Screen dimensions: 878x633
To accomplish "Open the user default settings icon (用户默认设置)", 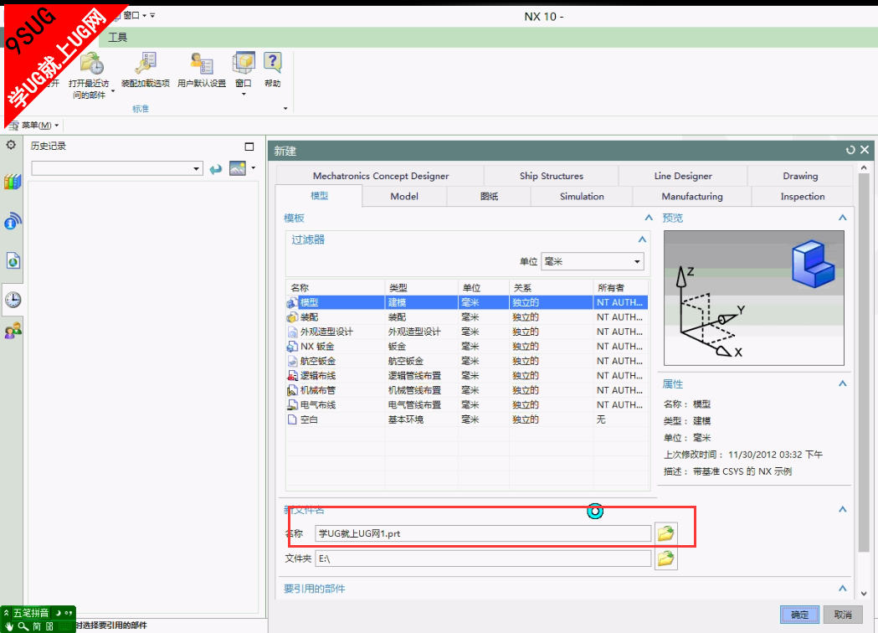I will click(202, 63).
